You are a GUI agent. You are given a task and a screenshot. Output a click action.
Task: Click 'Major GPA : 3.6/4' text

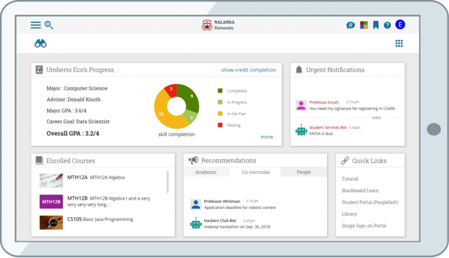[x=67, y=110]
